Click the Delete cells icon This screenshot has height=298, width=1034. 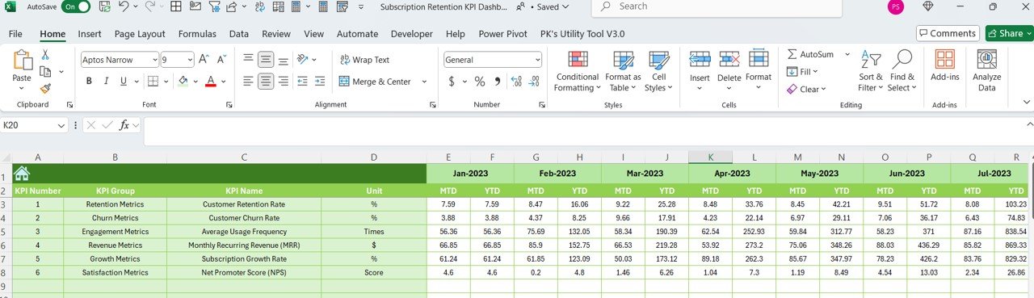tap(729, 60)
